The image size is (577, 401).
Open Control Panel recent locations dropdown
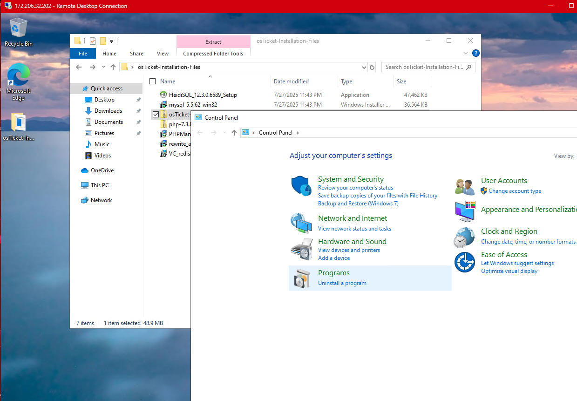click(x=224, y=133)
